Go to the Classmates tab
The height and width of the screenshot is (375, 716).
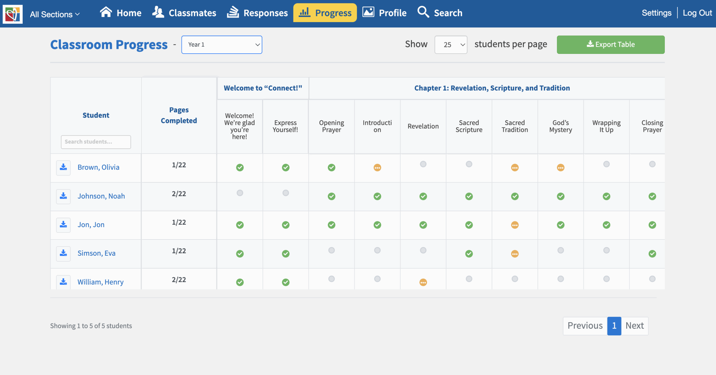tap(184, 13)
